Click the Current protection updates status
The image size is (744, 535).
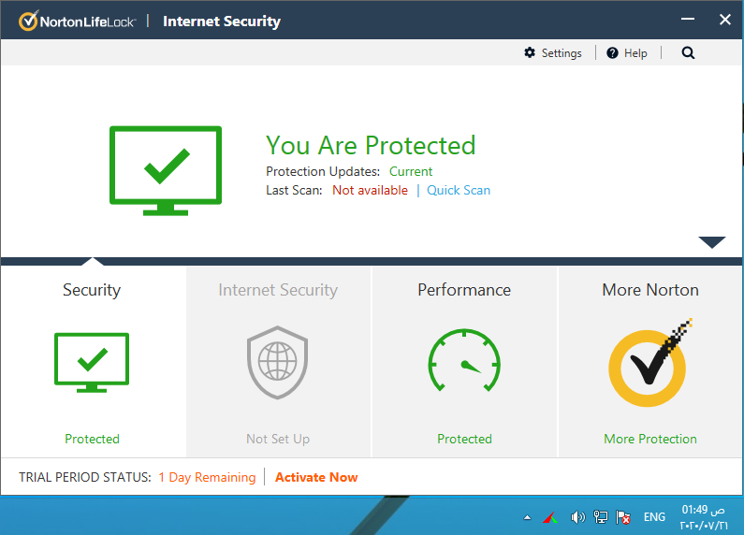click(411, 171)
